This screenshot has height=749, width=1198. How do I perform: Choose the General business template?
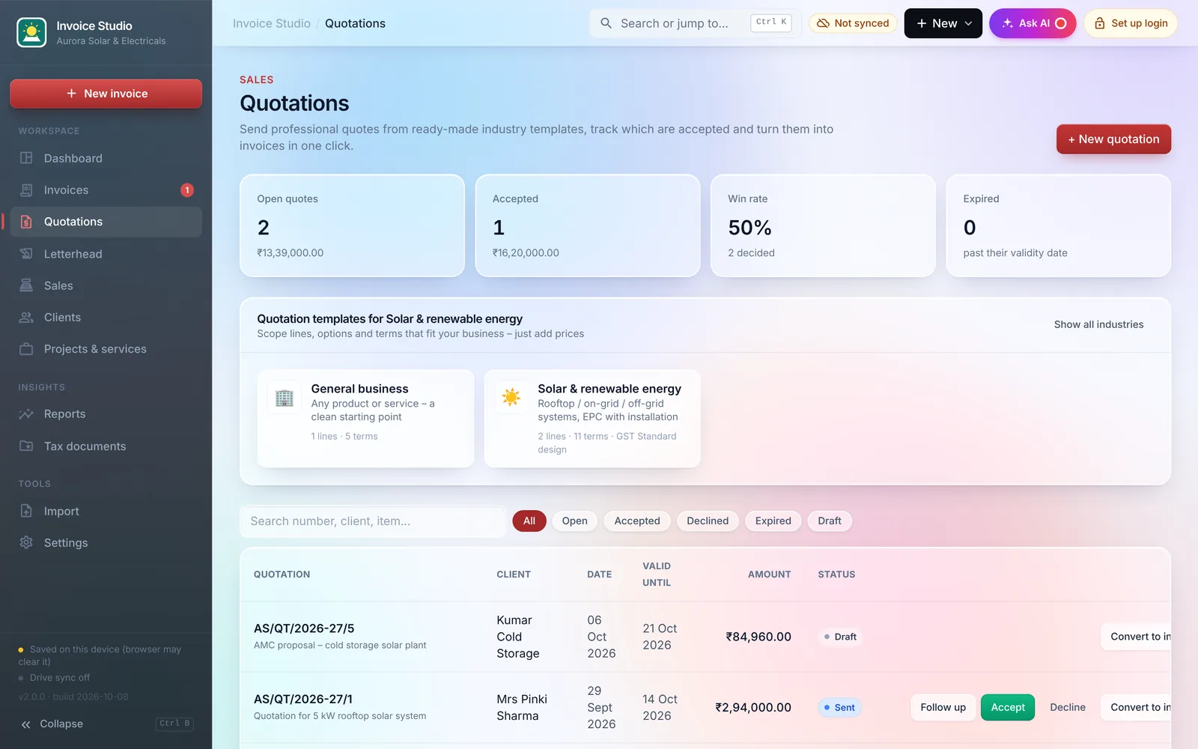coord(365,418)
